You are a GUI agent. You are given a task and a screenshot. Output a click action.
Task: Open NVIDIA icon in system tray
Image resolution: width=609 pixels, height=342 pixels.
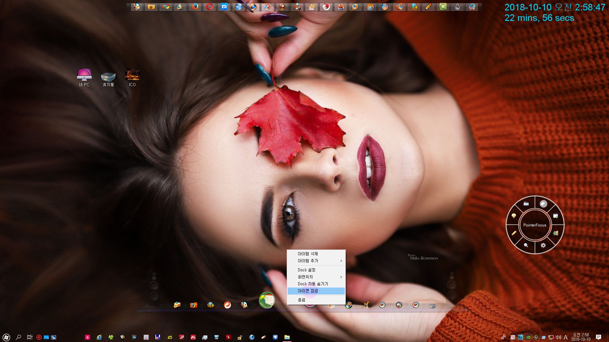pyautogui.click(x=528, y=337)
